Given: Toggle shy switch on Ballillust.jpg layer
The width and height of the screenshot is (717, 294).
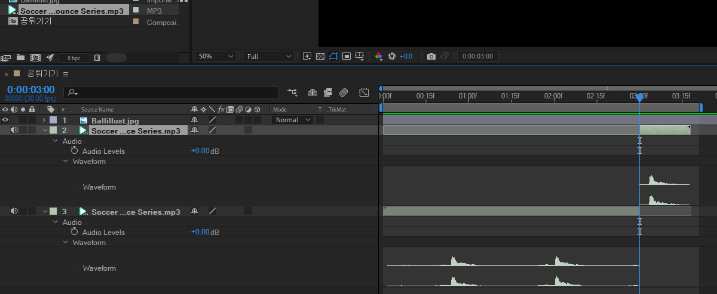Looking at the screenshot, I should click(194, 120).
